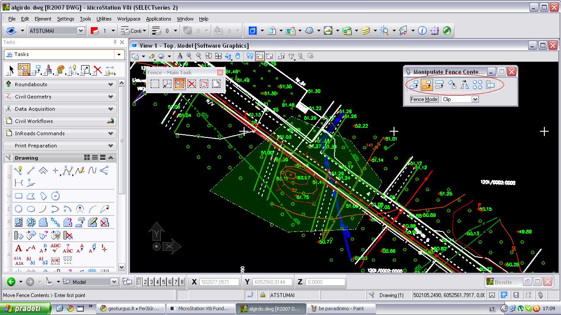
Task: Click the Delete Fence Contents red X icon
Action: (192, 84)
